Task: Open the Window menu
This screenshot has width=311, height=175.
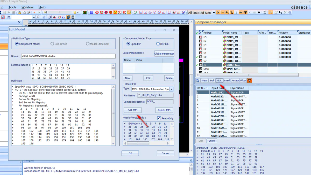Action: [x=27, y=7]
